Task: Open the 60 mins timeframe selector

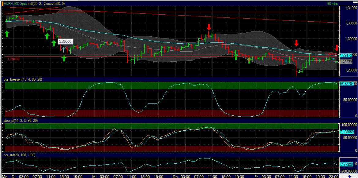Action: tap(333, 3)
